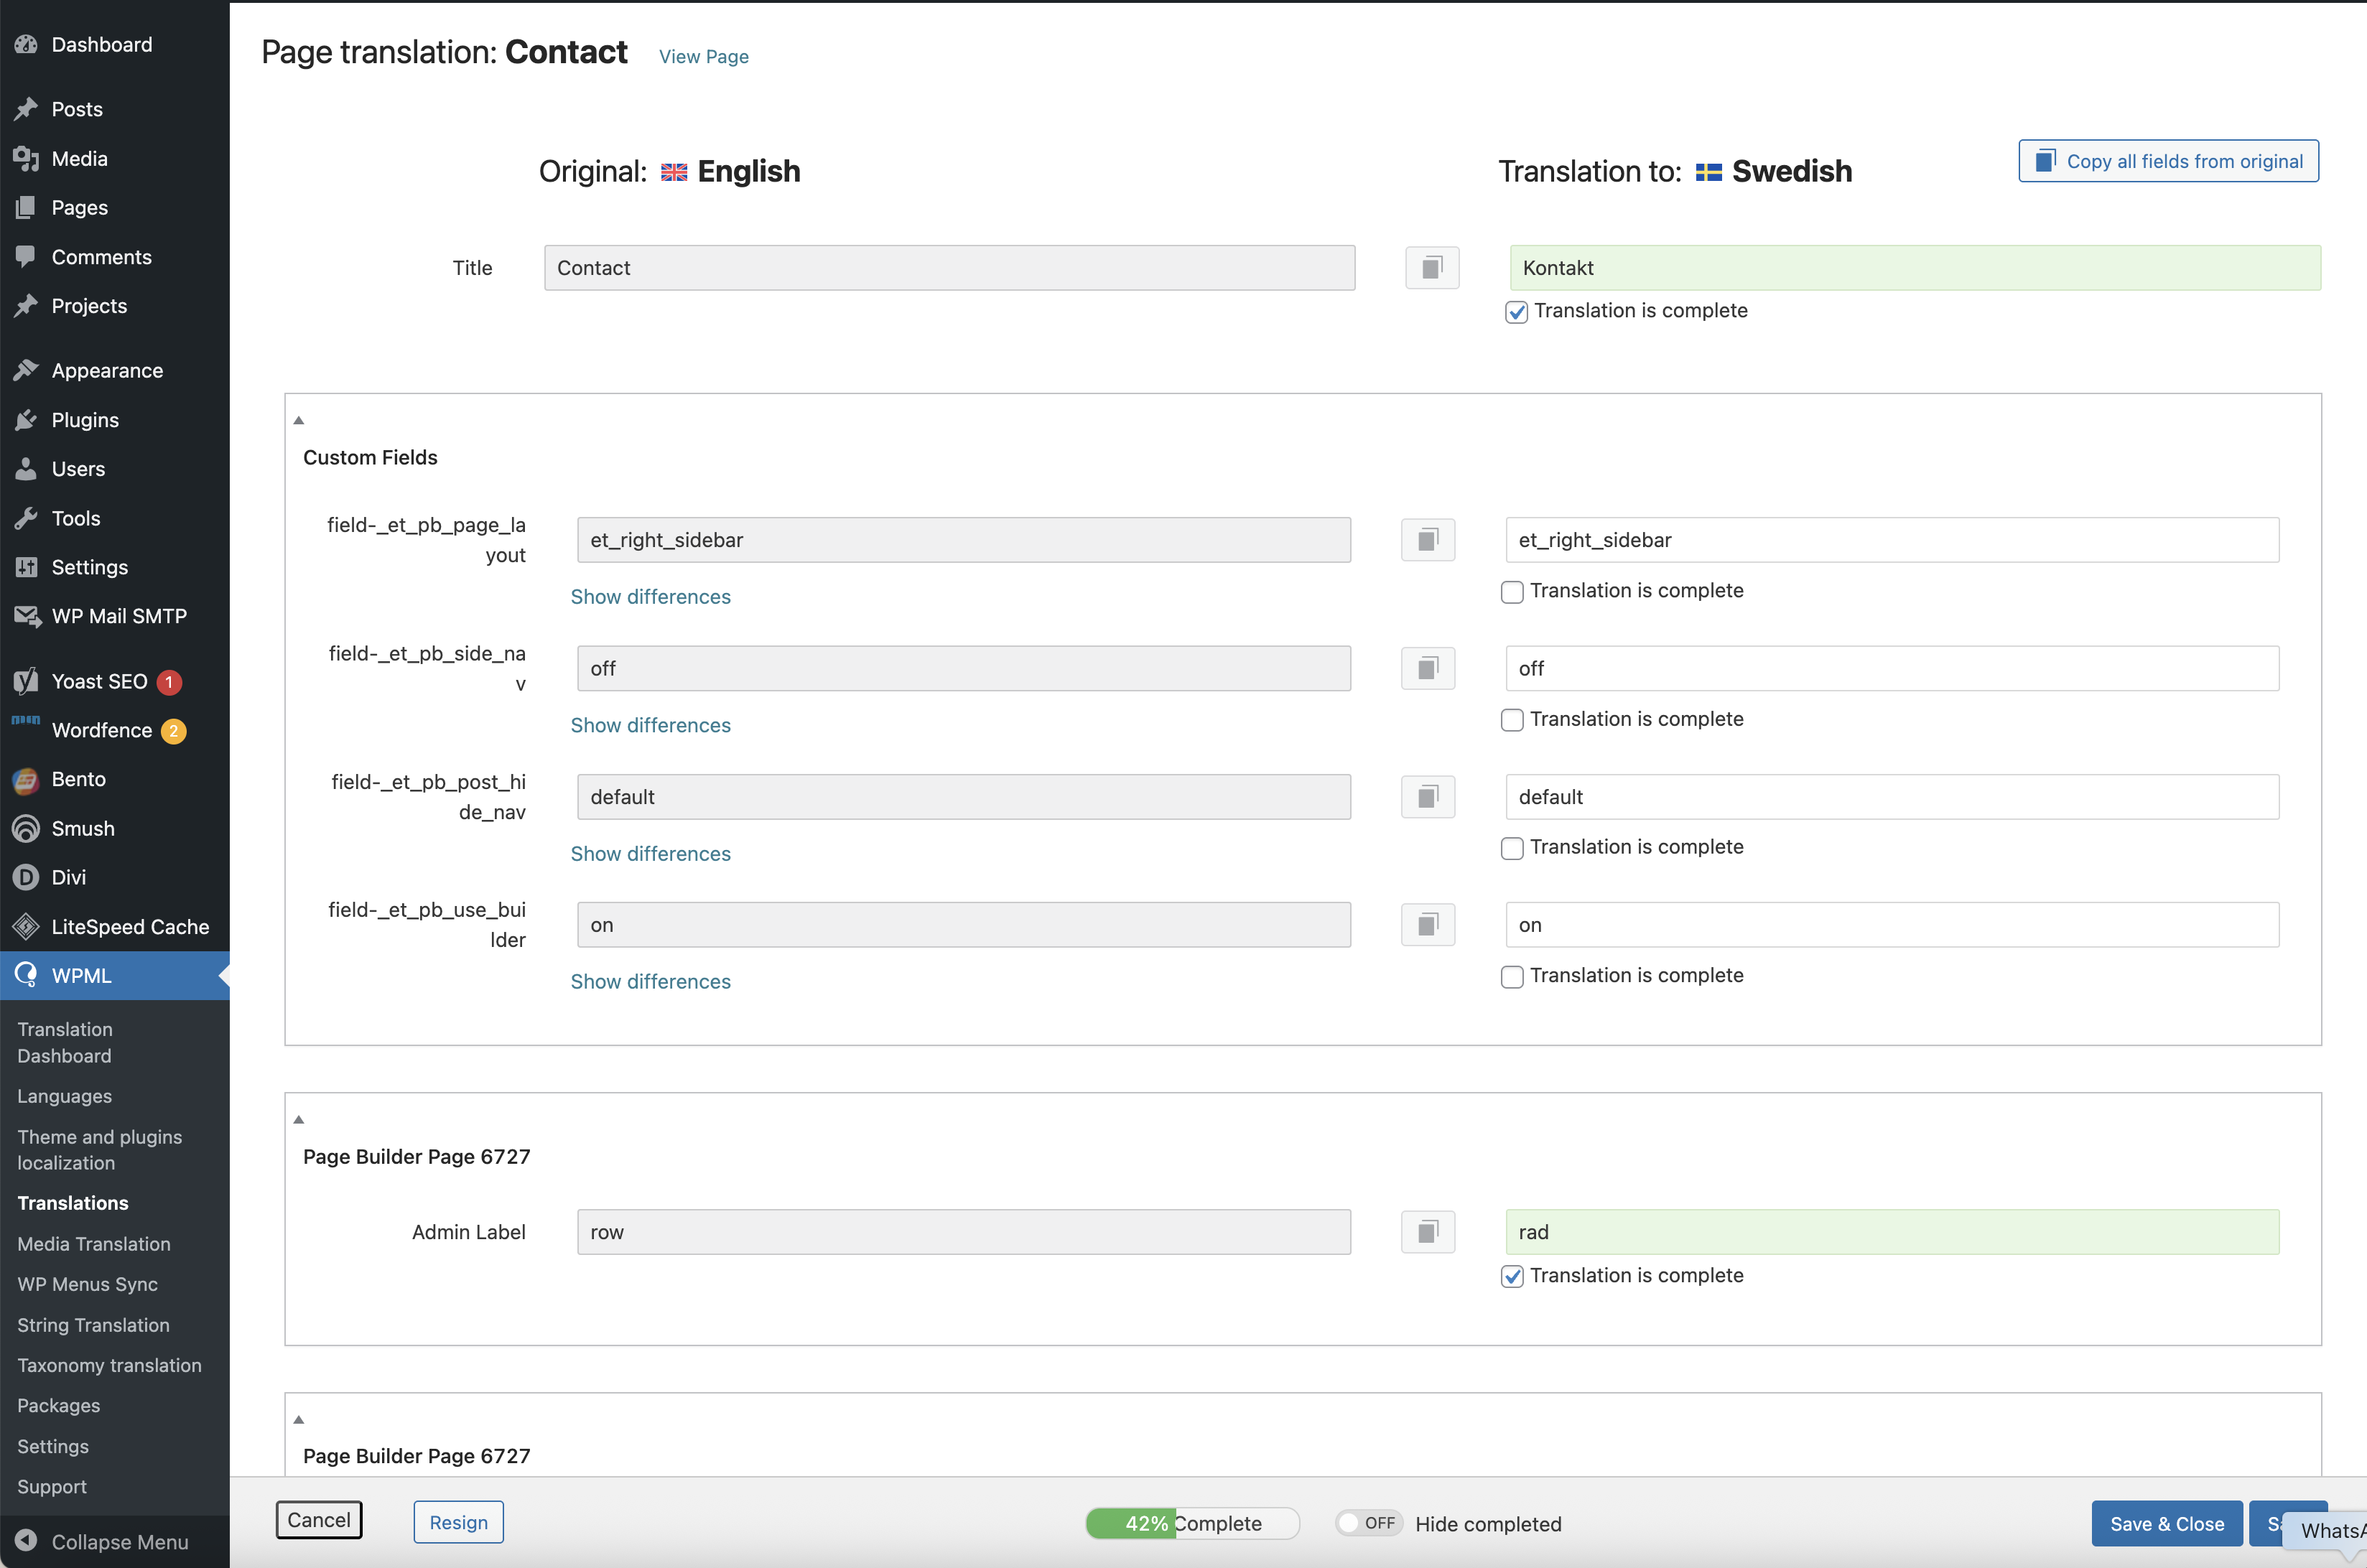Click copy icon next to Admin Label row
2367x1568 pixels.
(x=1427, y=1232)
